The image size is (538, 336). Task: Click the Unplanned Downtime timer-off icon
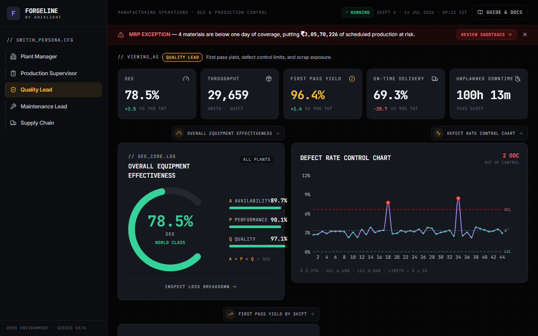point(518,79)
